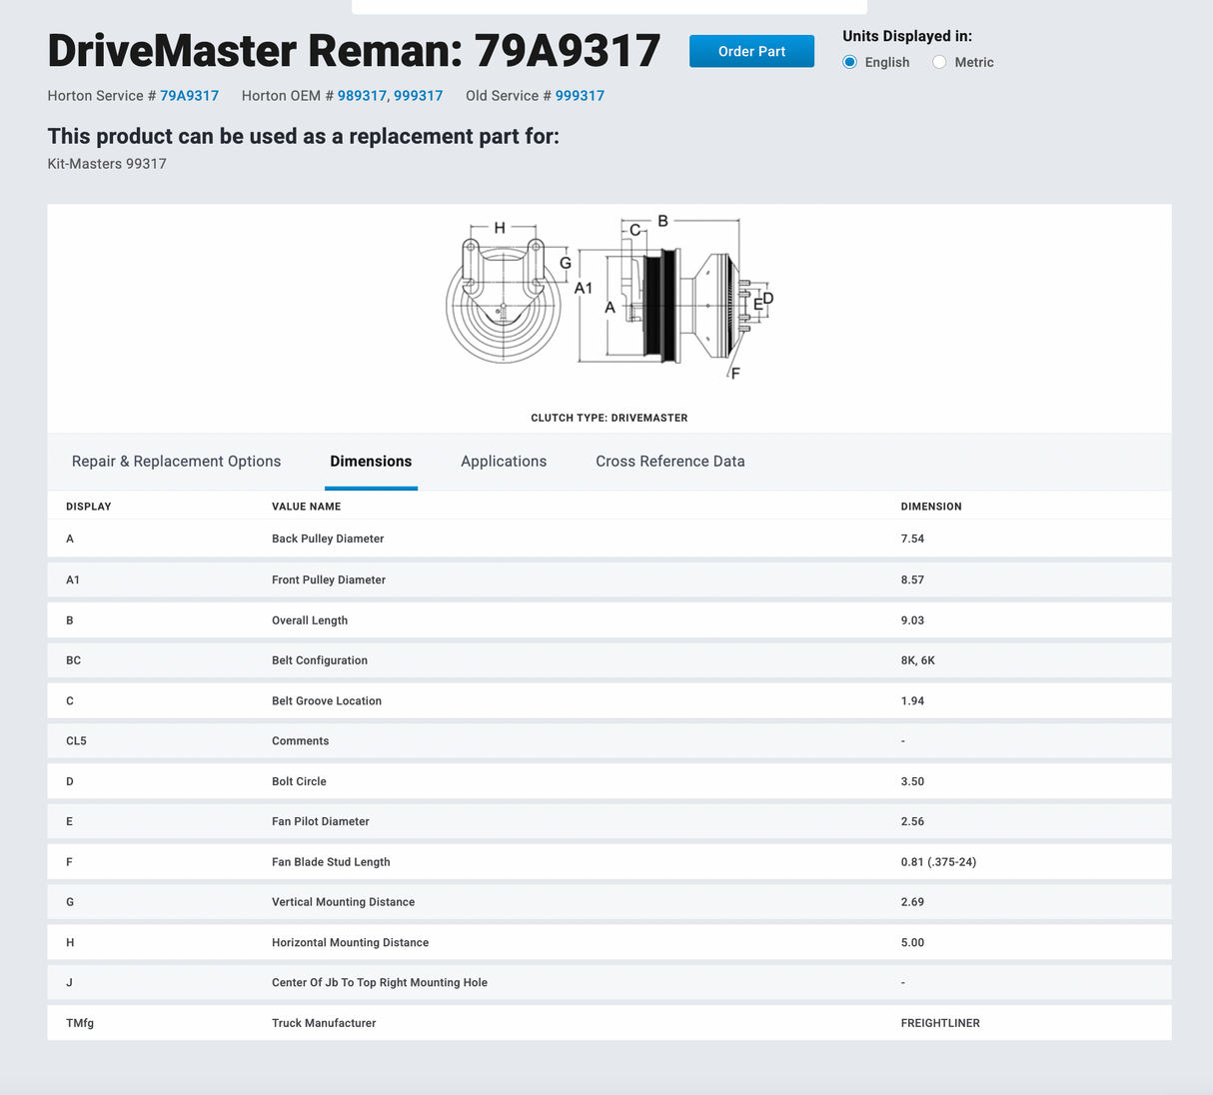This screenshot has width=1213, height=1095.
Task: Select the Fan Blade Stud Length label
Action: click(331, 862)
